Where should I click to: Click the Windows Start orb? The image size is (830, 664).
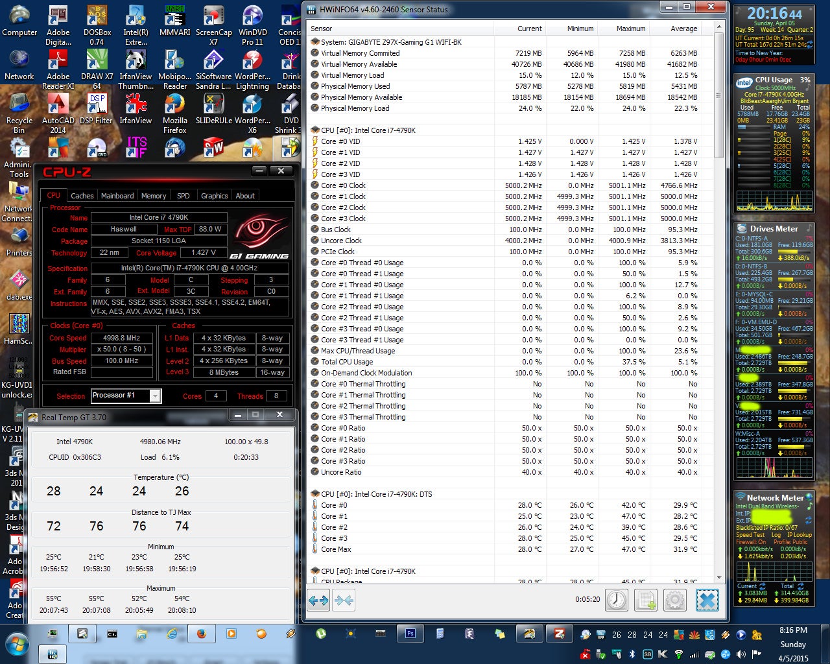(x=18, y=645)
